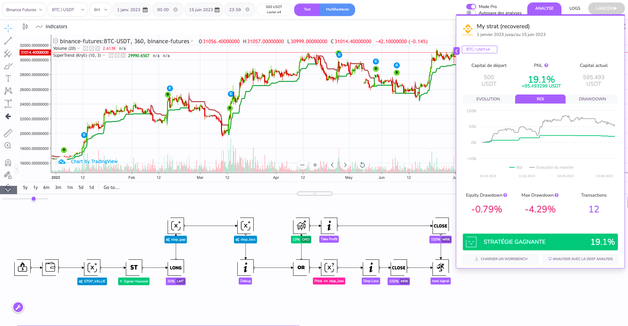Open the 6H timeframe dropdown

point(100,9)
